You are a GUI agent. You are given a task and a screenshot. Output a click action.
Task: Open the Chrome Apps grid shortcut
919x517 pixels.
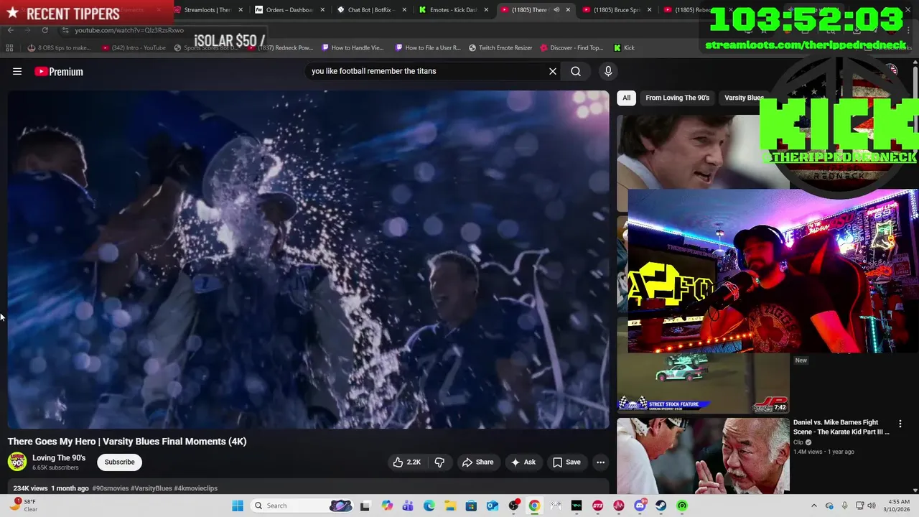click(9, 48)
